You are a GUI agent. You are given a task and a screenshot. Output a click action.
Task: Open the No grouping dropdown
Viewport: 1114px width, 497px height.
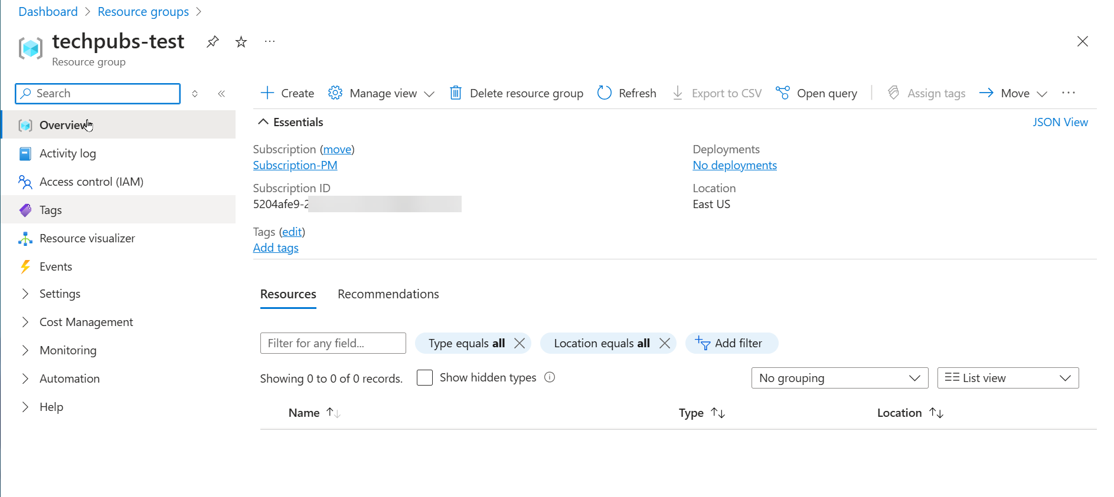click(839, 378)
